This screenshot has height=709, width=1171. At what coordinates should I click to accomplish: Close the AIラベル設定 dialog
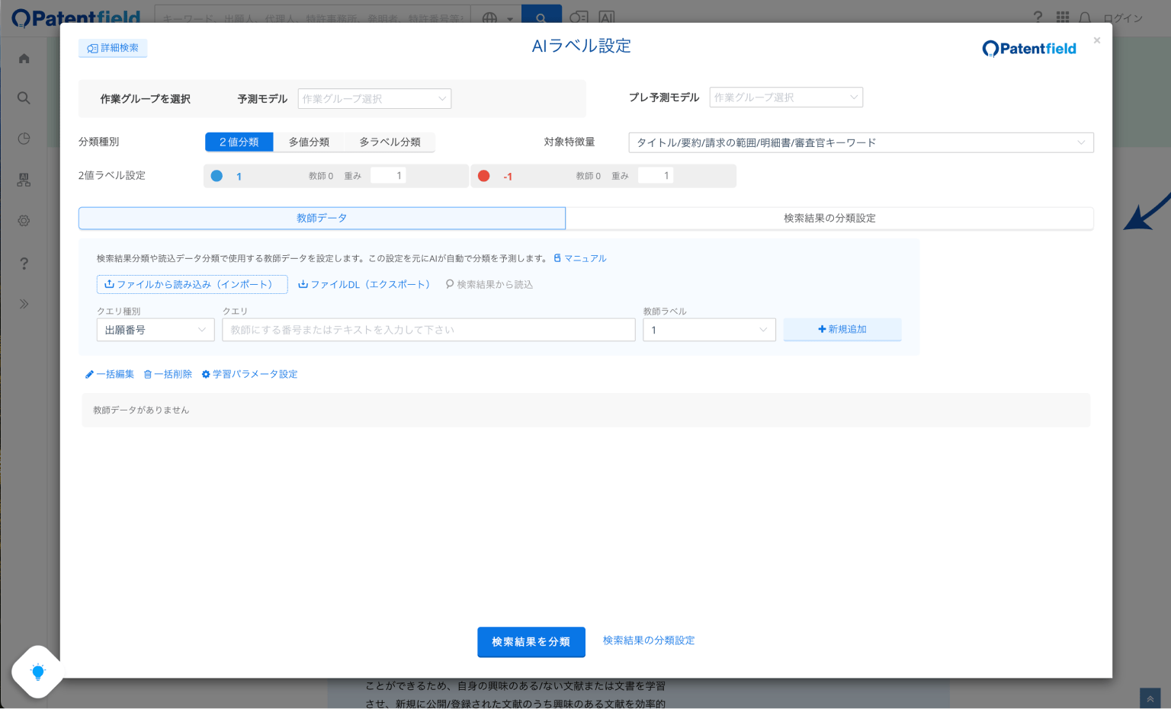click(1097, 40)
